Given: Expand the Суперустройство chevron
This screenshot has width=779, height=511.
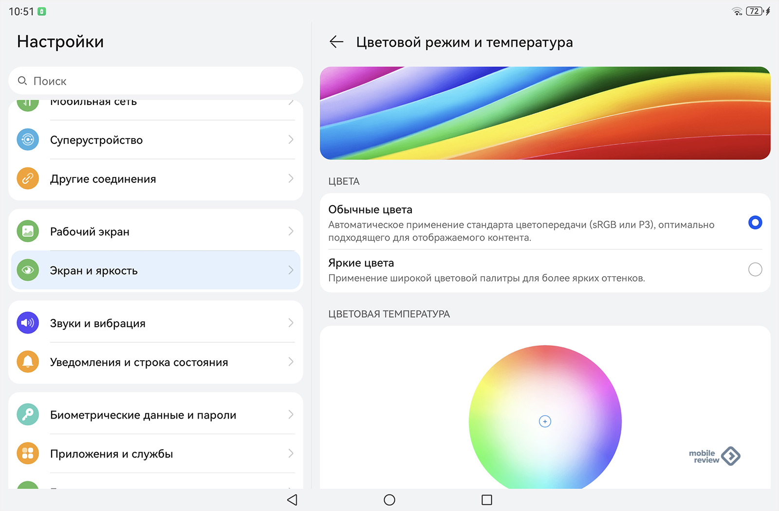Looking at the screenshot, I should pyautogui.click(x=291, y=140).
